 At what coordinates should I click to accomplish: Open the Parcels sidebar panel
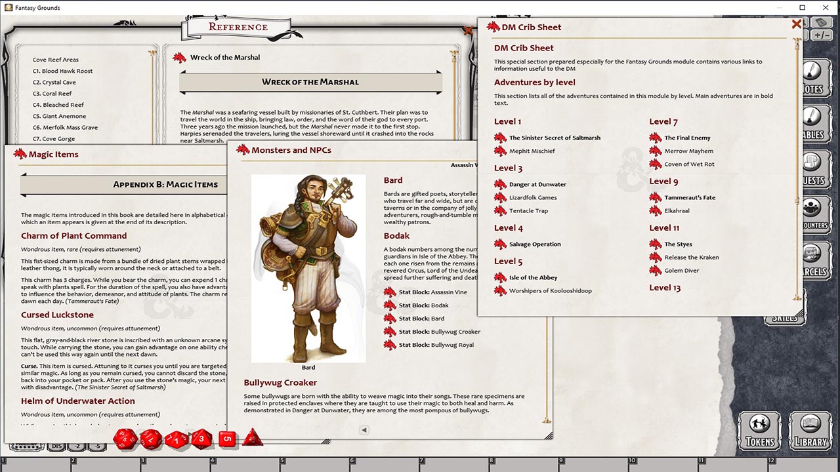coord(812,260)
